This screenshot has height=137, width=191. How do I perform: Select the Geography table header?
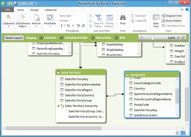point(152,74)
